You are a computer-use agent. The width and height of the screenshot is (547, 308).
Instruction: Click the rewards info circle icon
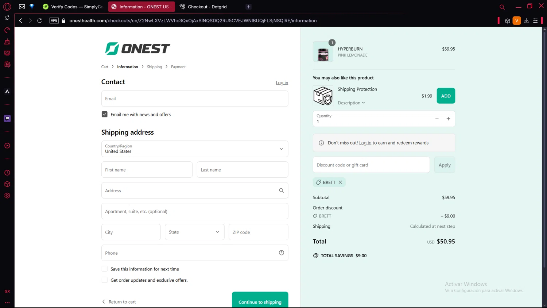click(321, 143)
